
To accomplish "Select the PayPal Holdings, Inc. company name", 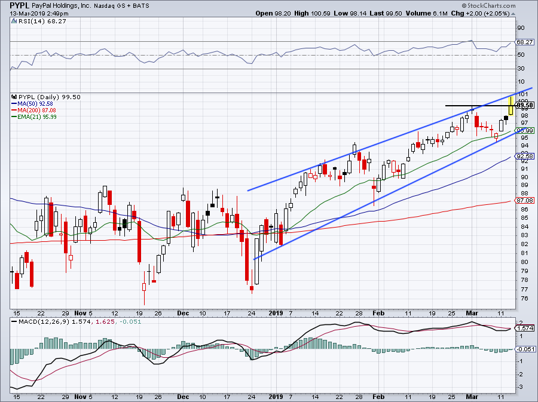I will pyautogui.click(x=61, y=6).
